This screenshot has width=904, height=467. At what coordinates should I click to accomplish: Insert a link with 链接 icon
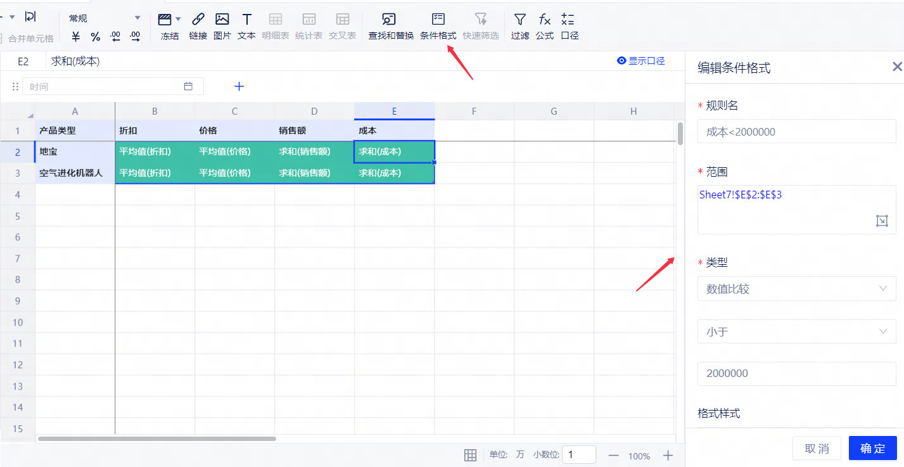198,26
